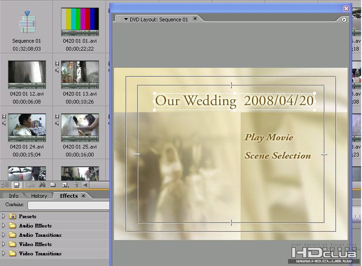Create a new Bin folder
This screenshot has width=362, height=266.
(x=53, y=185)
